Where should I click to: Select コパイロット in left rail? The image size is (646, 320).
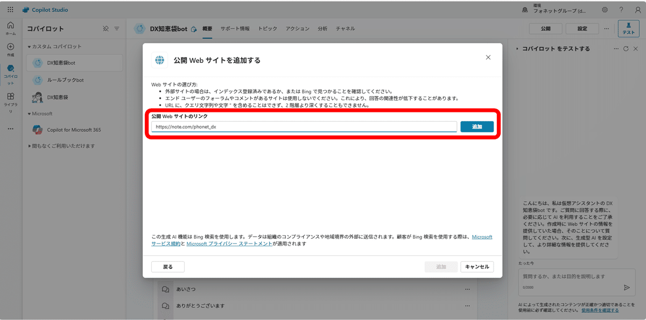(x=10, y=75)
